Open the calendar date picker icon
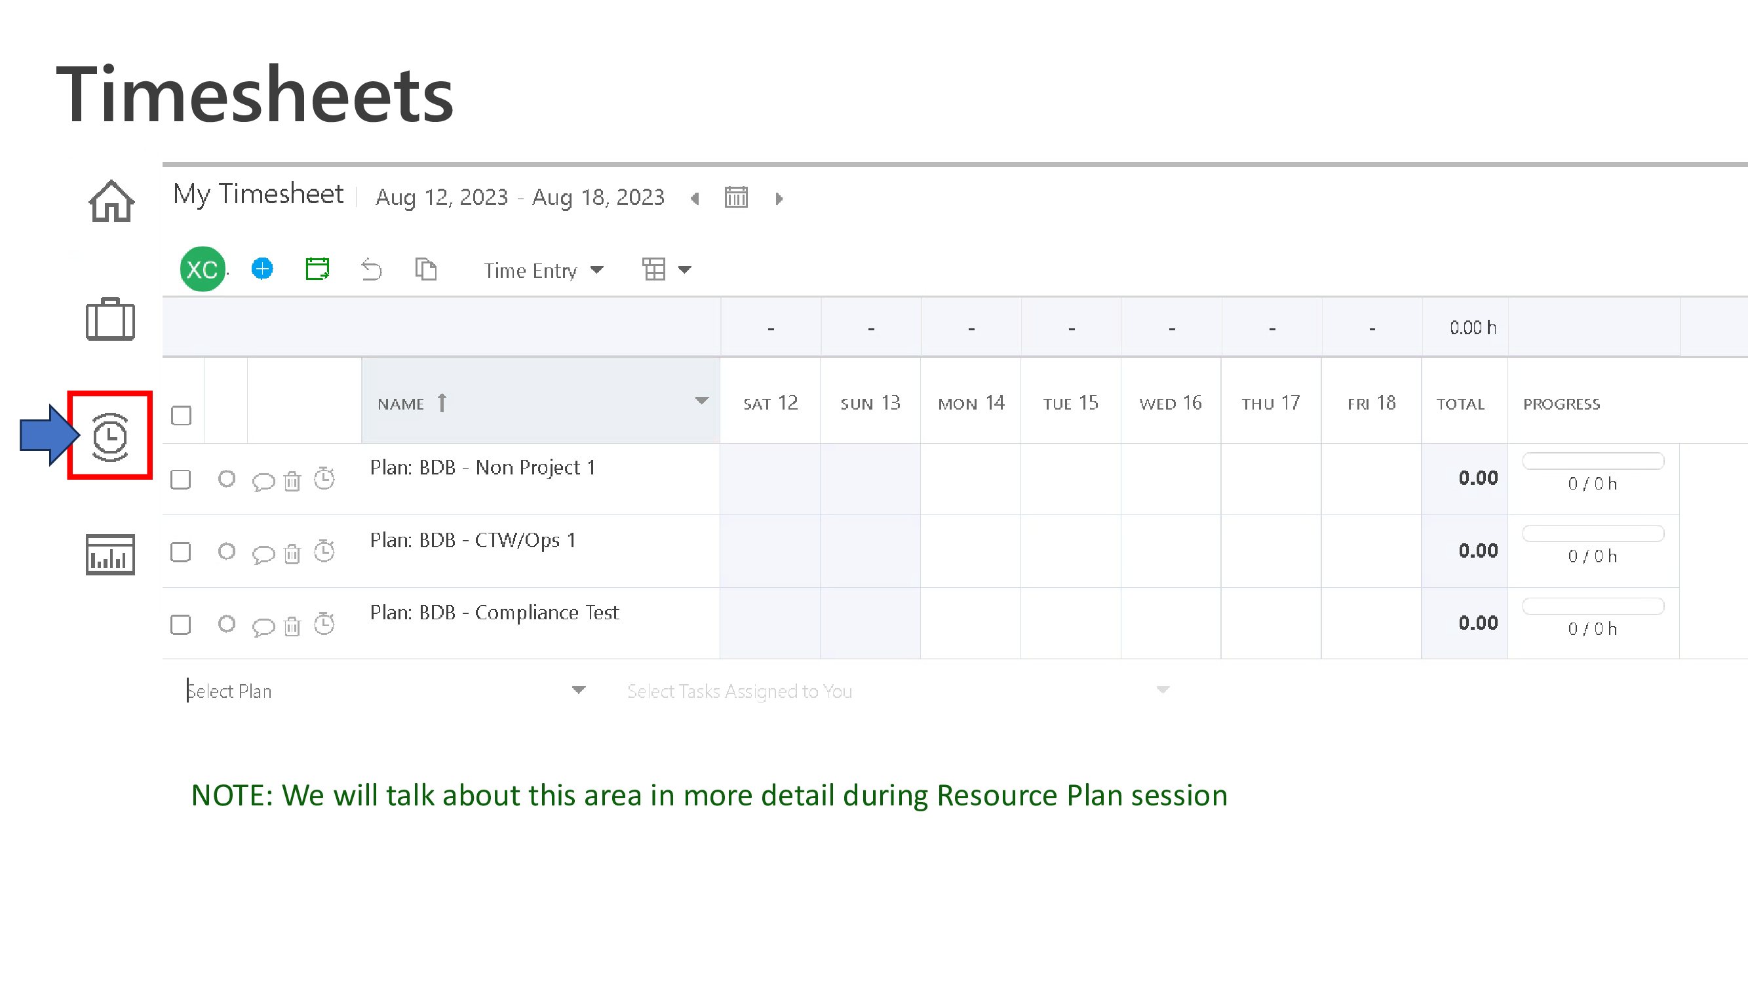Screen dimensions: 1748x983 click(x=736, y=197)
